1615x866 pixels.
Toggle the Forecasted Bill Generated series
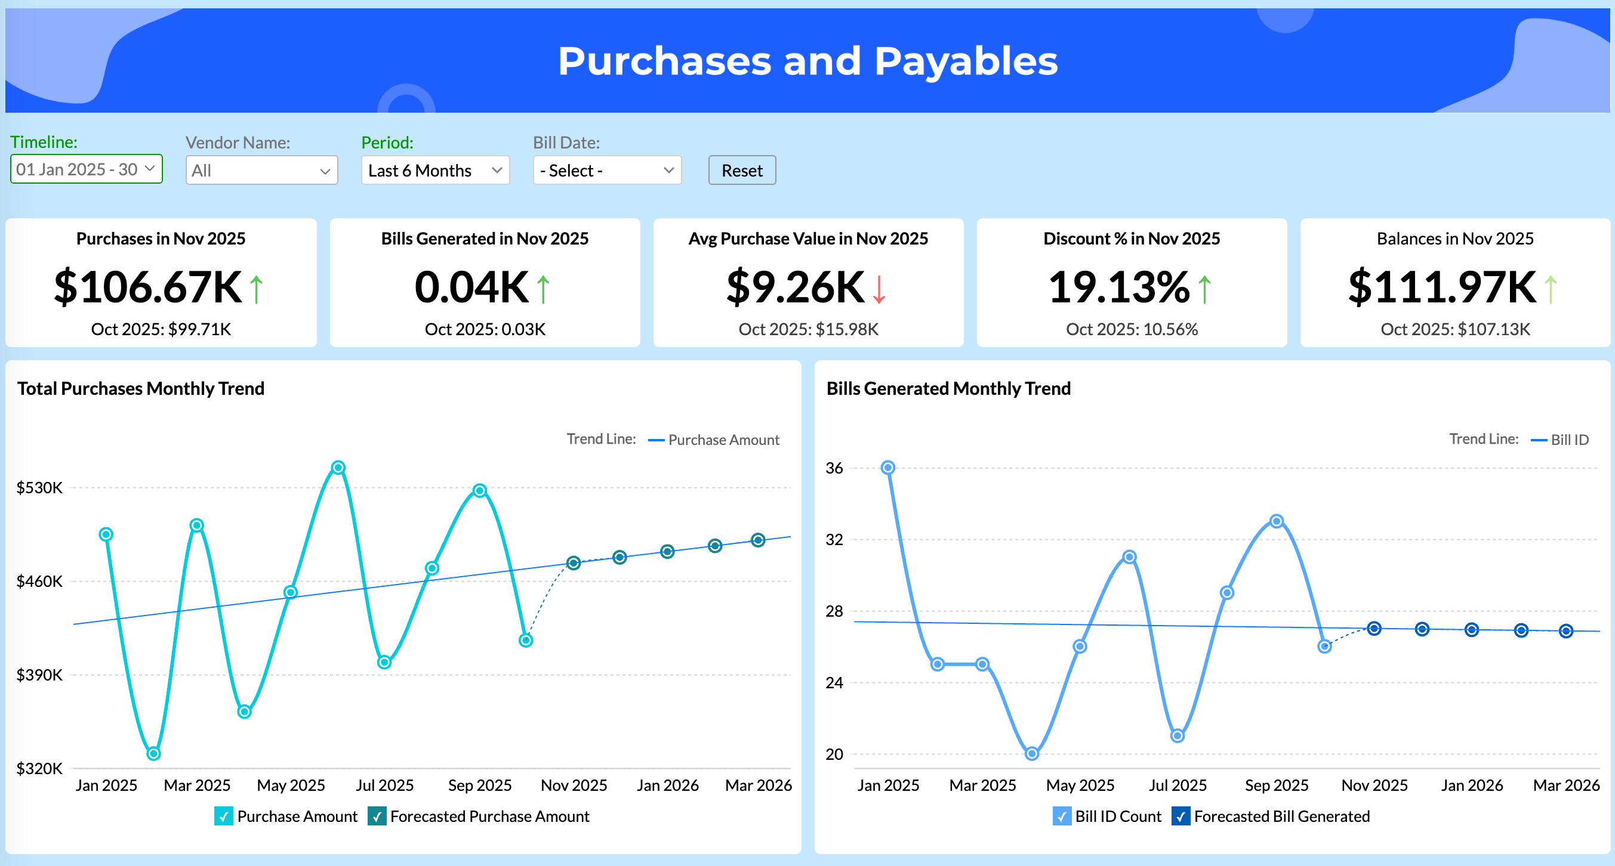pyautogui.click(x=1181, y=816)
